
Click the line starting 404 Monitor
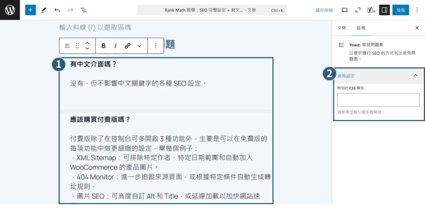pyautogui.click(x=171, y=177)
